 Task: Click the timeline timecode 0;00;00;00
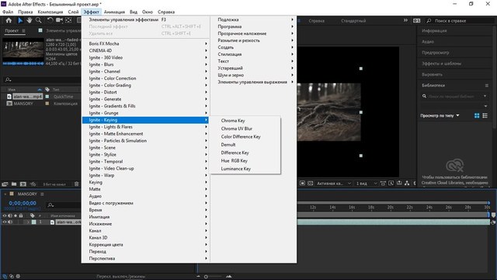[x=23, y=203]
